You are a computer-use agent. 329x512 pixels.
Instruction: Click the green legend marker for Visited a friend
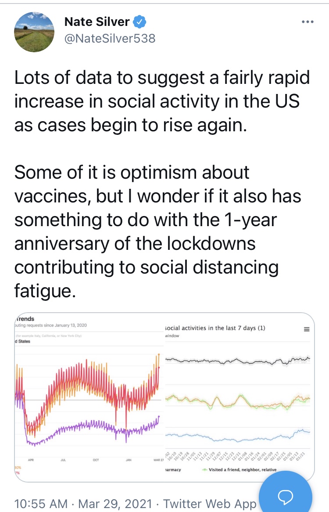coord(204,470)
